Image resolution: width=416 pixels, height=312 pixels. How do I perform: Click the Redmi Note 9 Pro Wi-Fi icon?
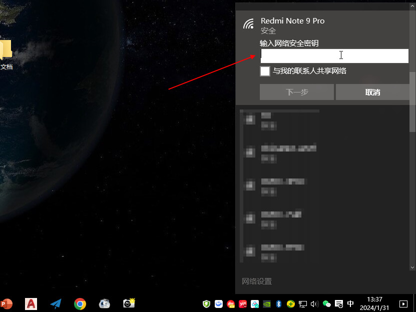pyautogui.click(x=248, y=24)
